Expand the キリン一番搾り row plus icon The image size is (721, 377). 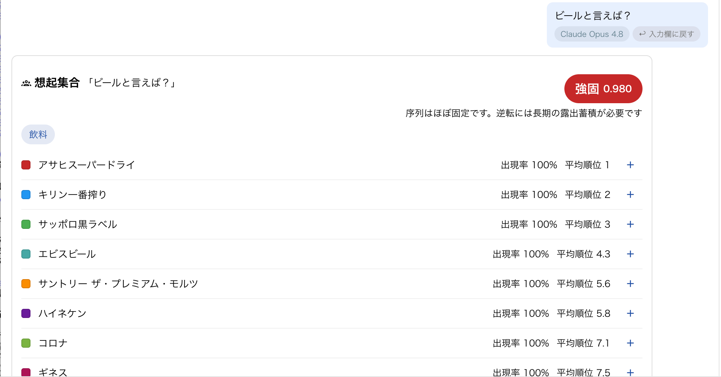tap(630, 195)
